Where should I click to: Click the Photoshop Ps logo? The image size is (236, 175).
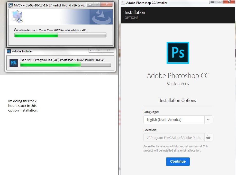click(178, 53)
